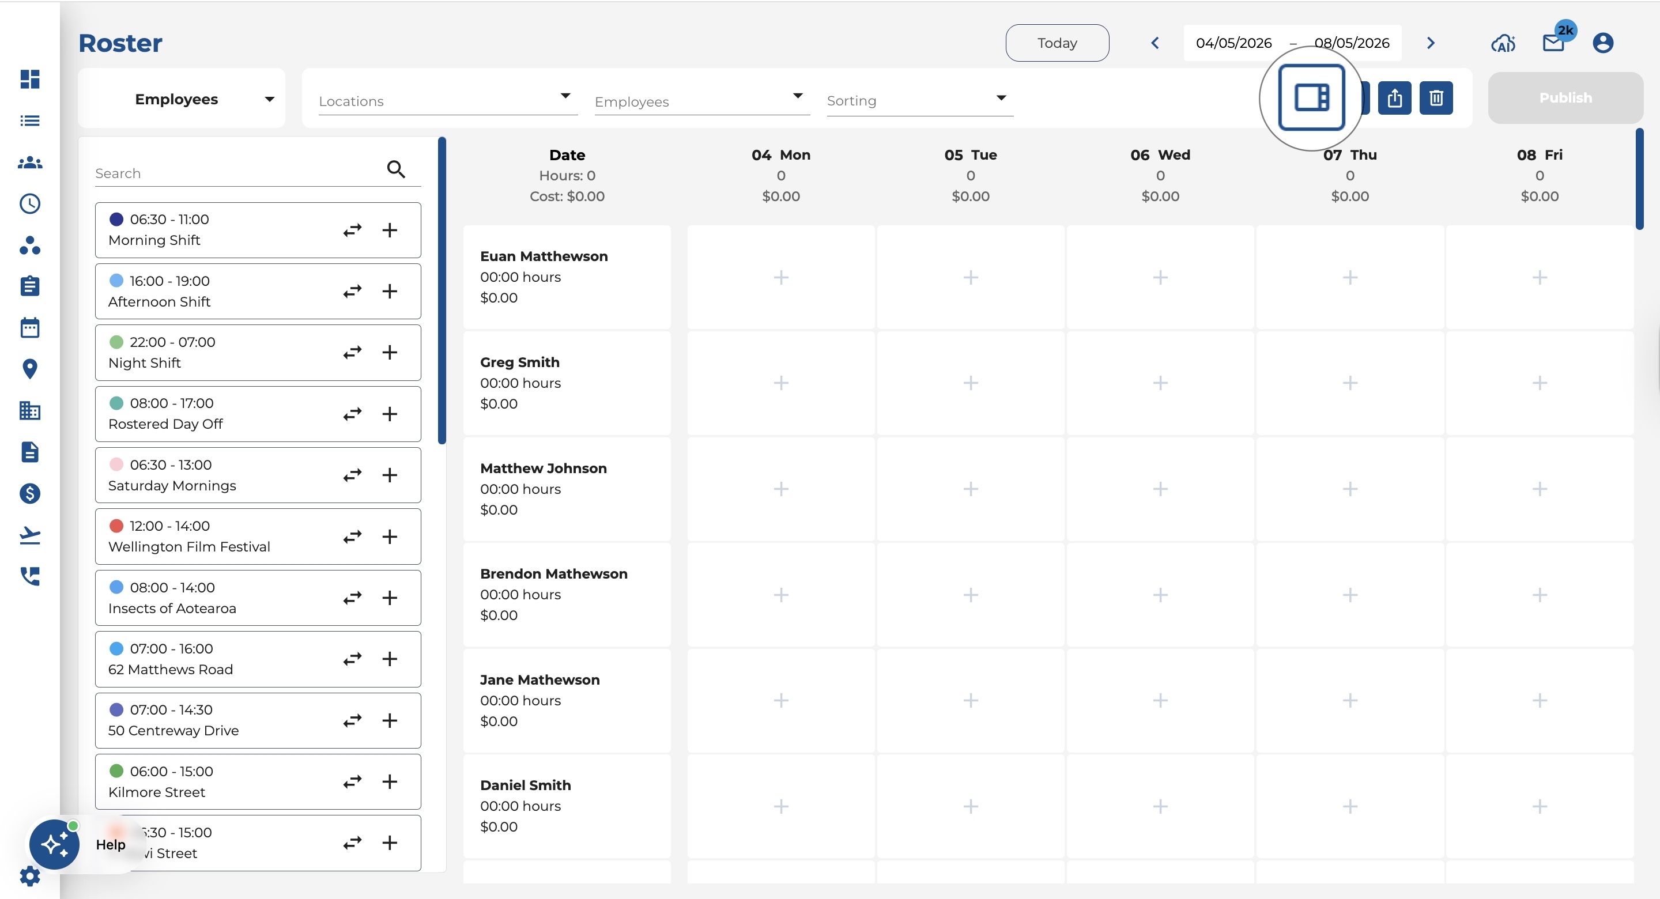Click the share roster export icon

1394,98
